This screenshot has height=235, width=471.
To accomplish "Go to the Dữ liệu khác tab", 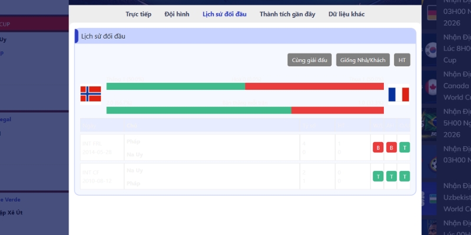I will click(346, 14).
